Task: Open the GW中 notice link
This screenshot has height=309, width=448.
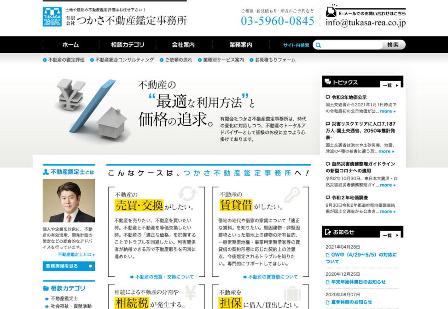Action: (x=361, y=258)
